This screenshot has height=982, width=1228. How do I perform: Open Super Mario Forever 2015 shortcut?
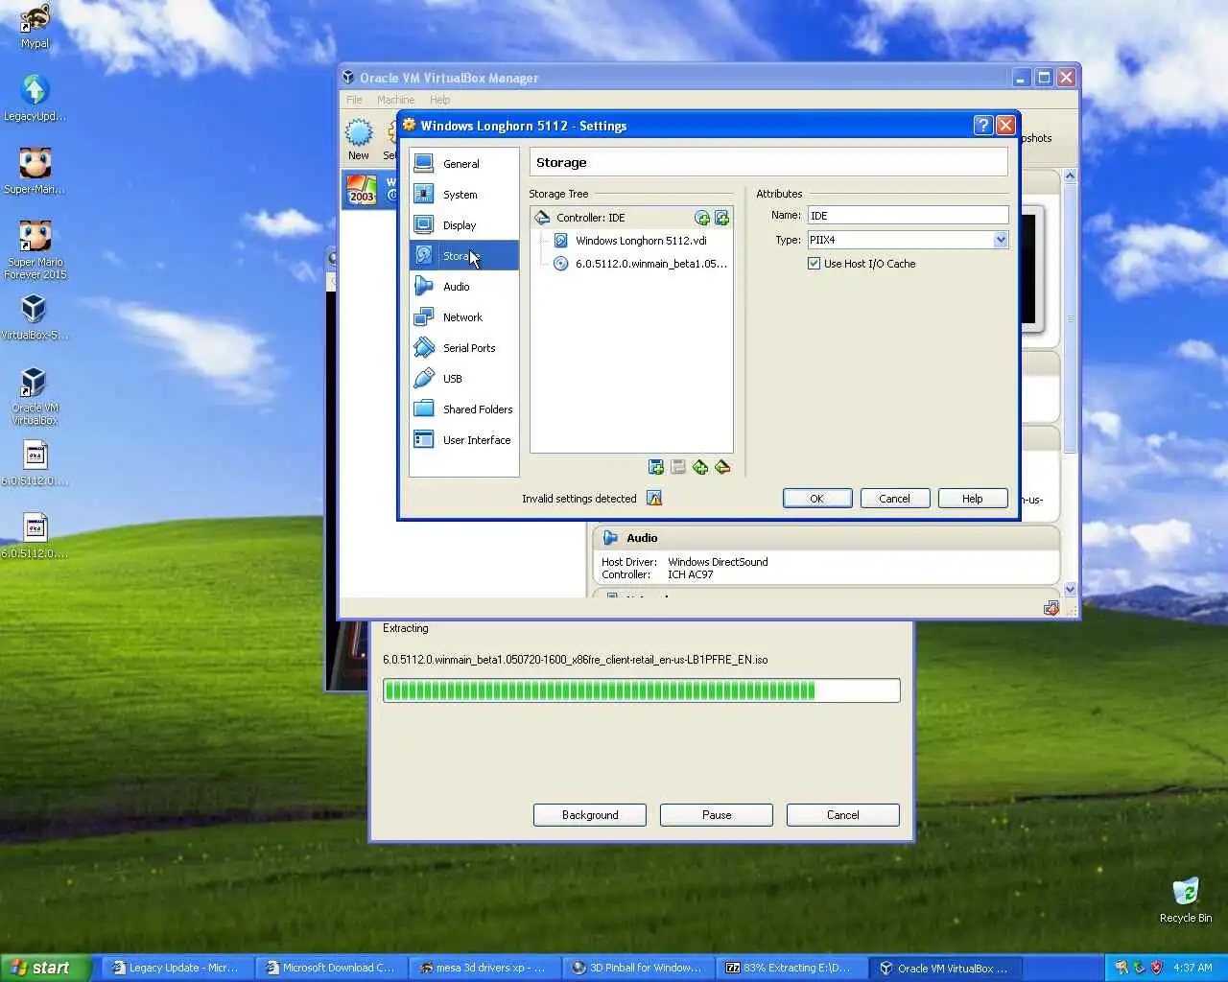coord(35,250)
